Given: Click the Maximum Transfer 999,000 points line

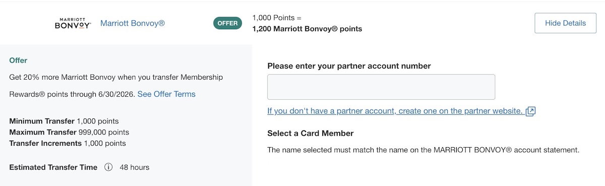Looking at the screenshot, I should pos(69,133).
